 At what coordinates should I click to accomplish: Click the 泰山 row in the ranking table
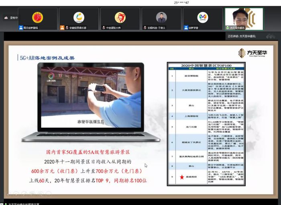[x=206, y=166]
